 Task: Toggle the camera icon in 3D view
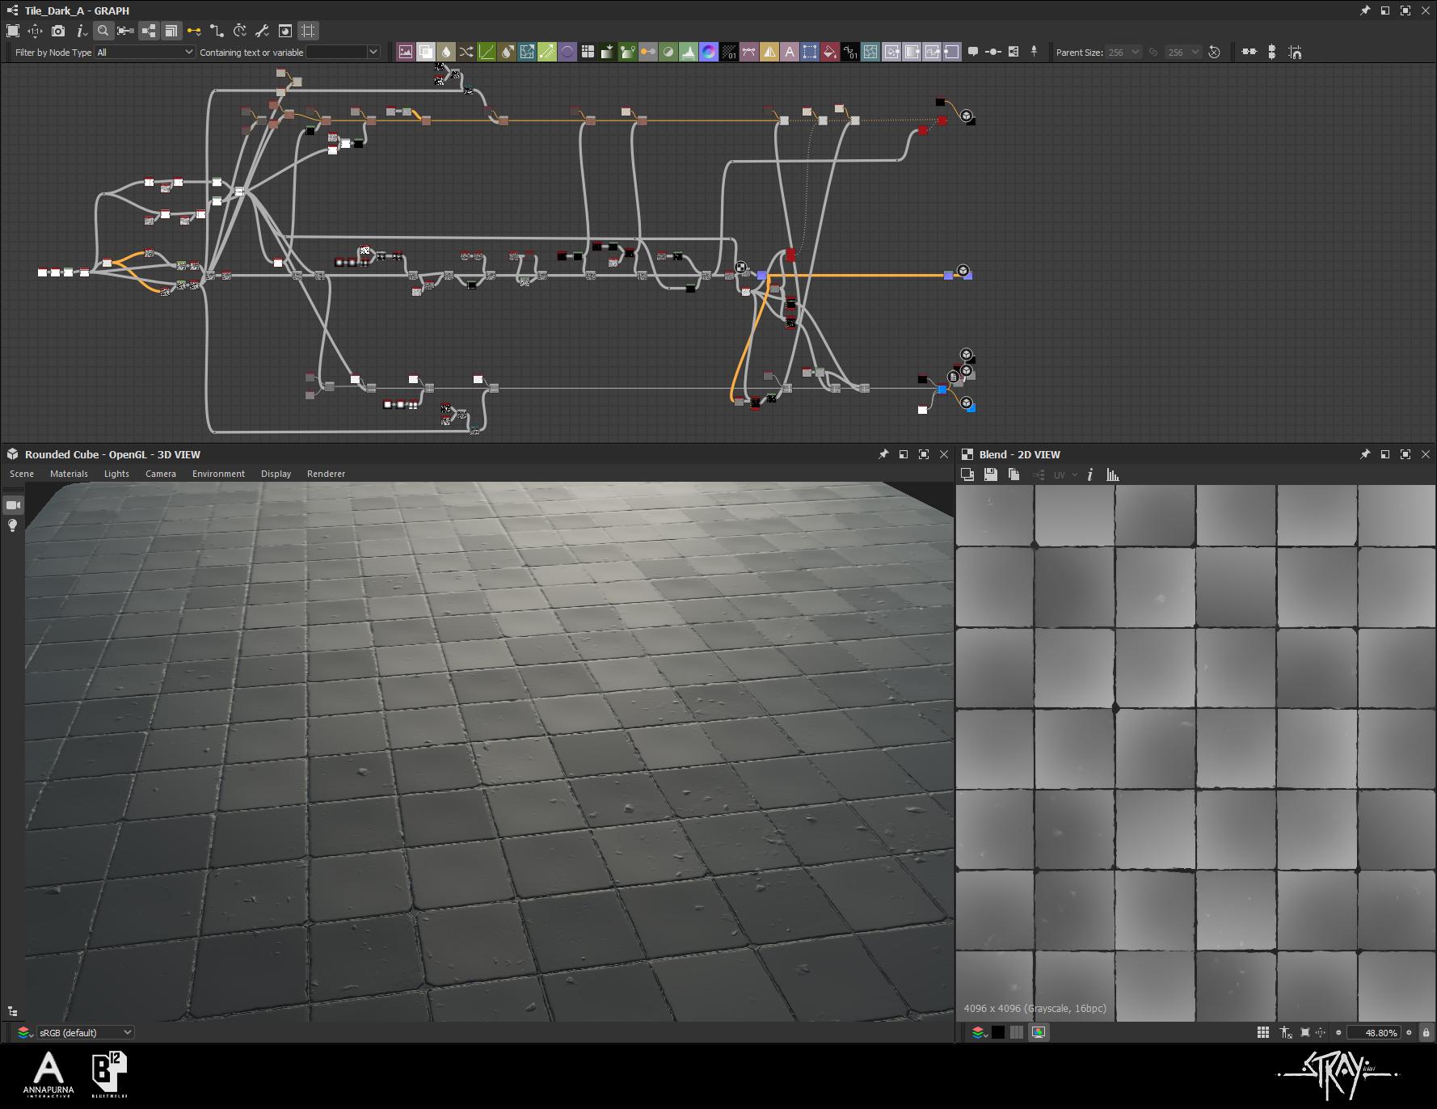[13, 505]
